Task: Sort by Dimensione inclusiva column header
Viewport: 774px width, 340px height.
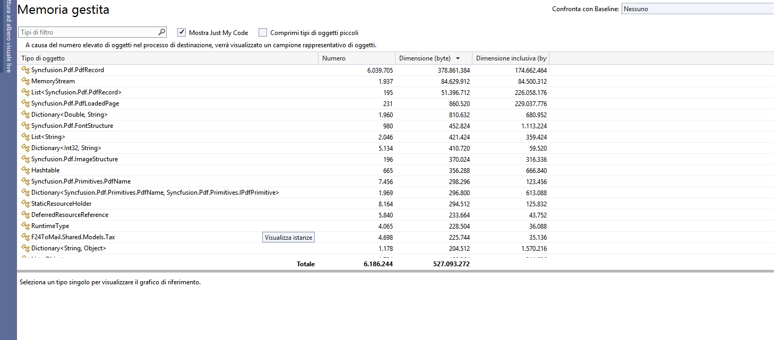Action: (511, 58)
